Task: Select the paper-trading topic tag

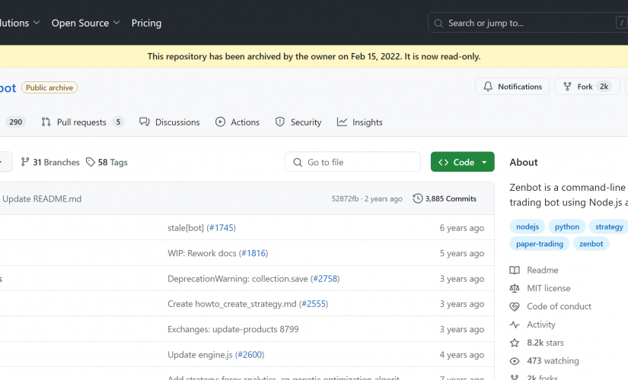Action: tap(540, 244)
